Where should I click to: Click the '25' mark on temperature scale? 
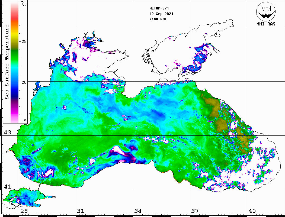[24, 41]
